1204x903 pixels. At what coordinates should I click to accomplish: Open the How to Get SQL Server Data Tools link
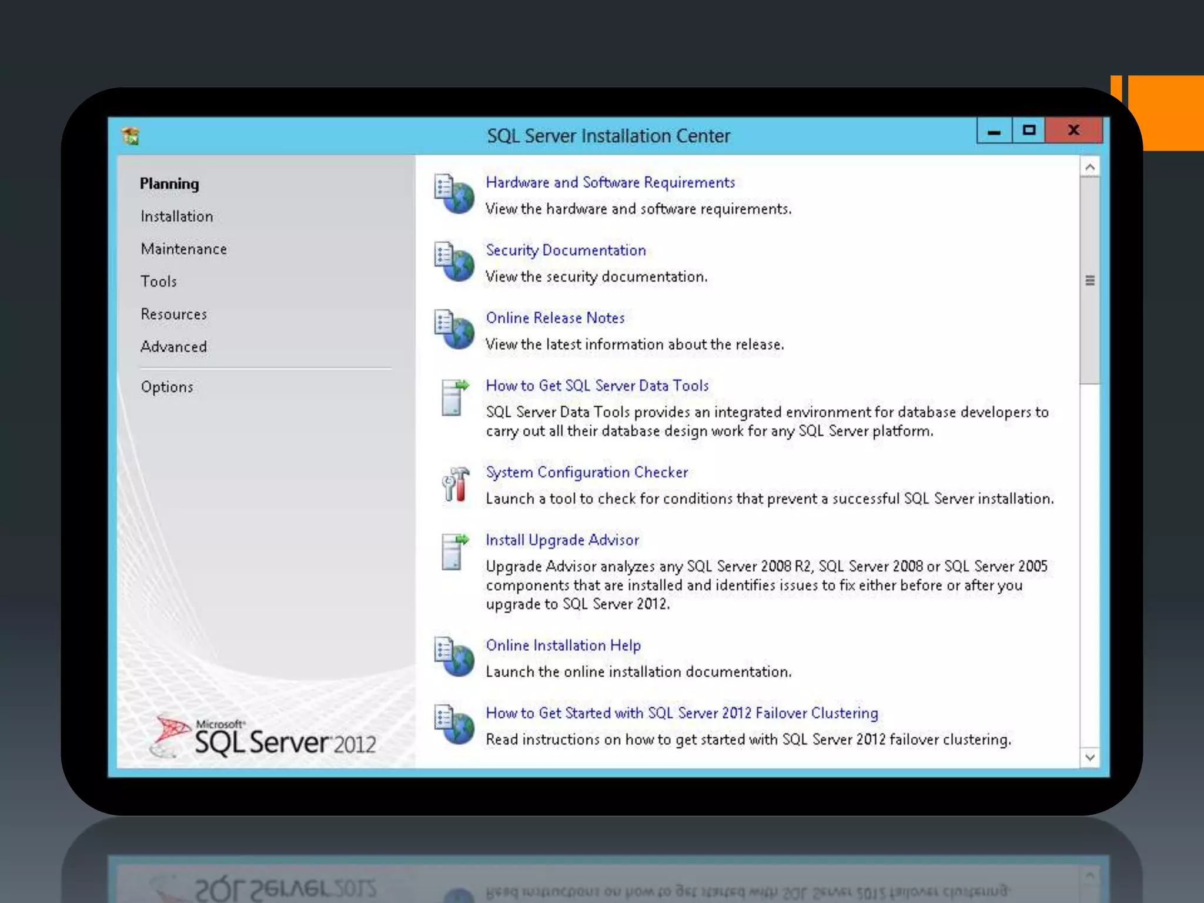click(597, 386)
